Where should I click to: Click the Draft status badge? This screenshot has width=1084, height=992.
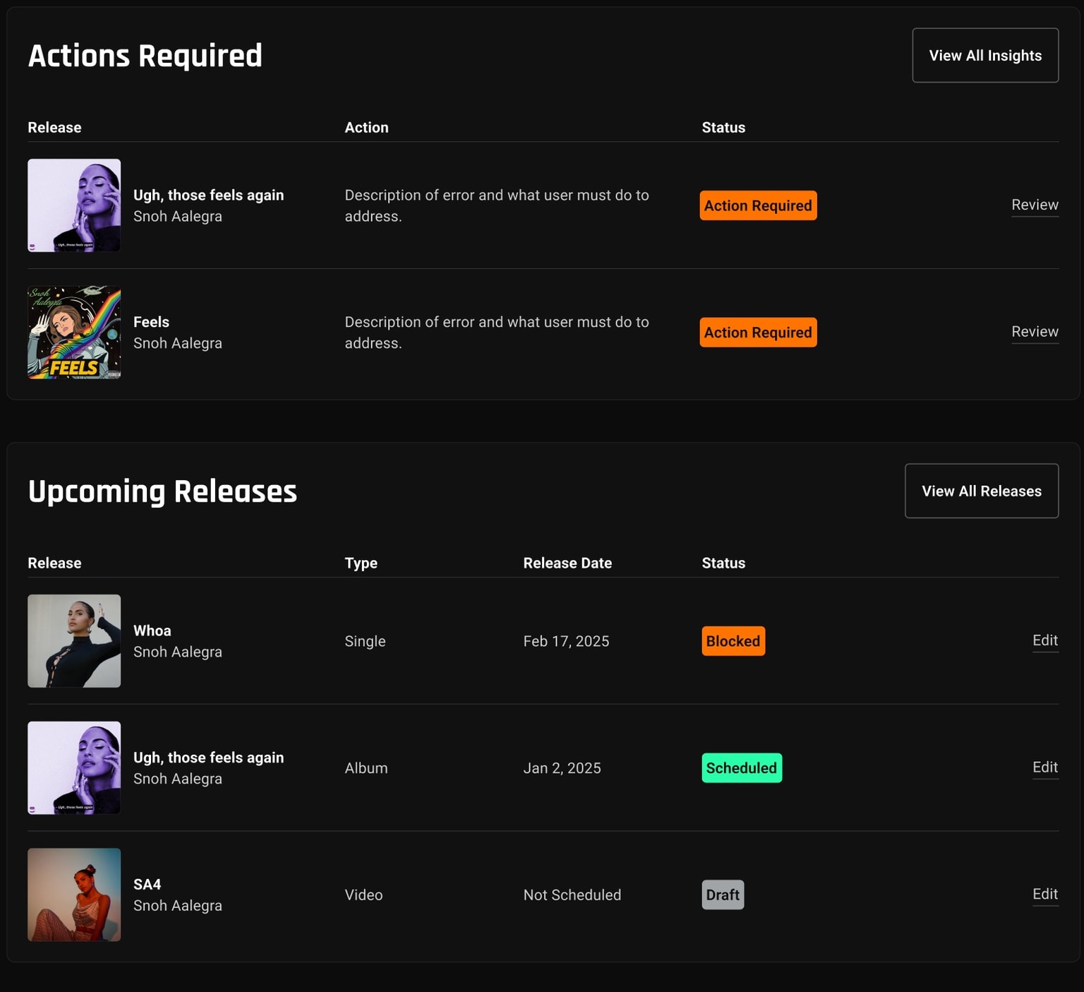723,895
